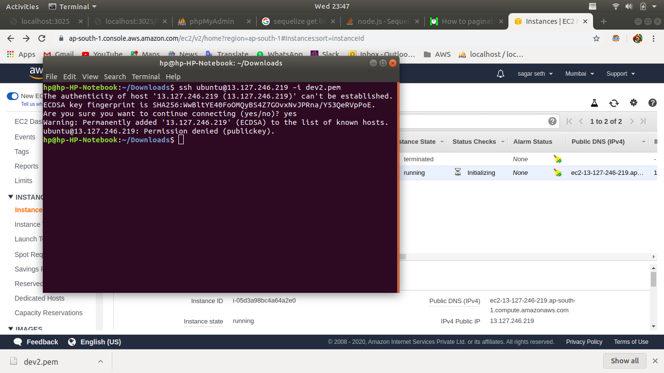Click alarm icon for running instance
Viewport: 664px width, 373px height.
tap(558, 173)
